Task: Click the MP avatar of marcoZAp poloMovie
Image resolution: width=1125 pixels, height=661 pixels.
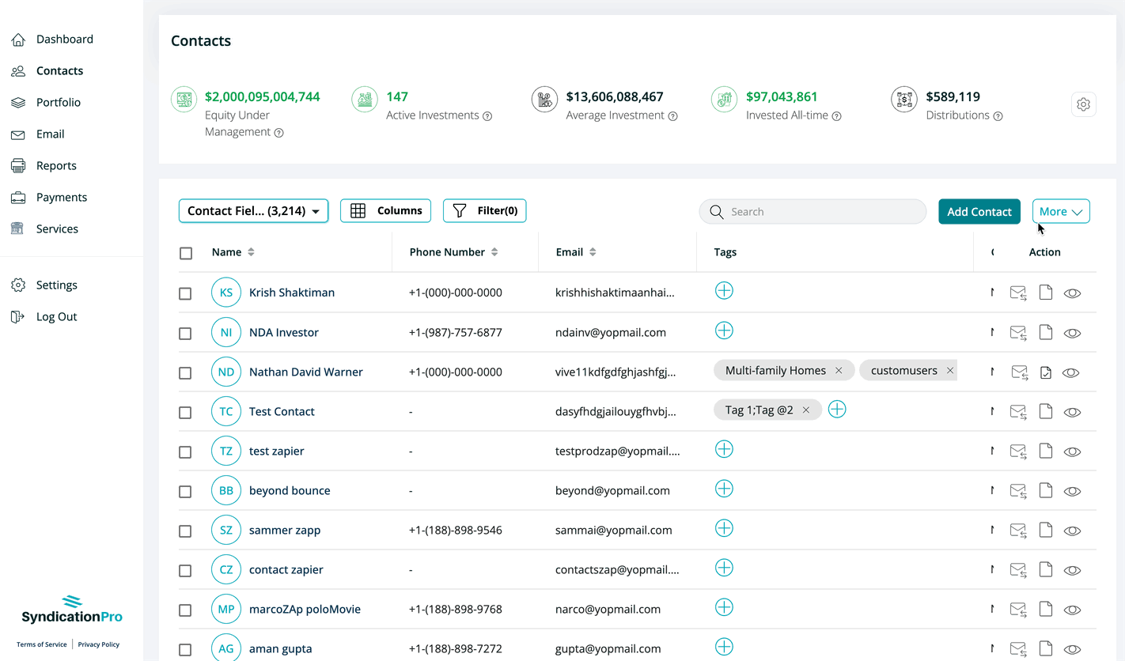Action: click(226, 609)
